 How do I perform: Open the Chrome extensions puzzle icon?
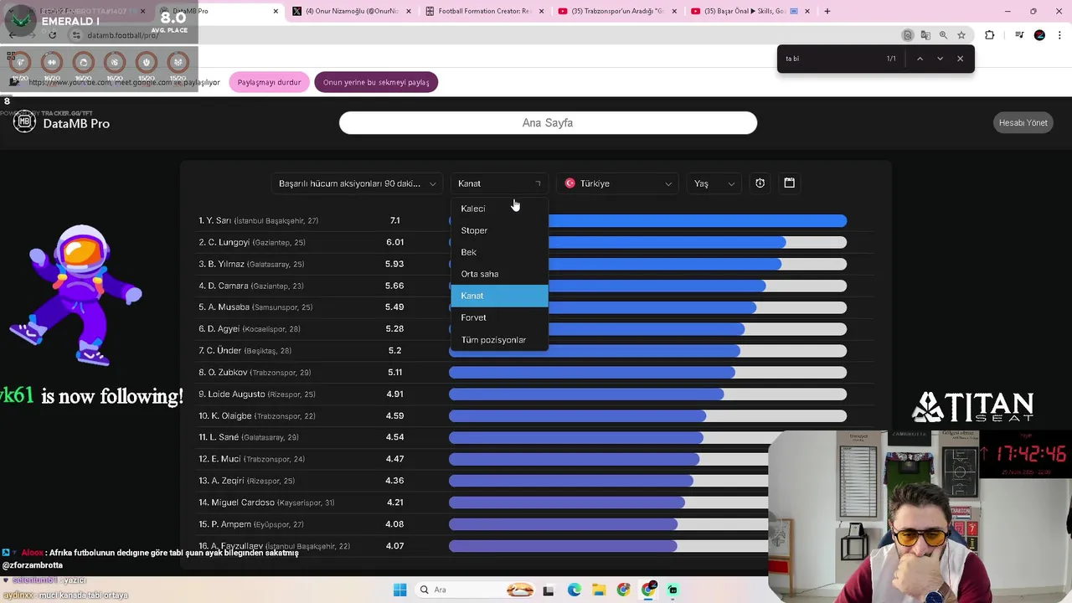990,35
